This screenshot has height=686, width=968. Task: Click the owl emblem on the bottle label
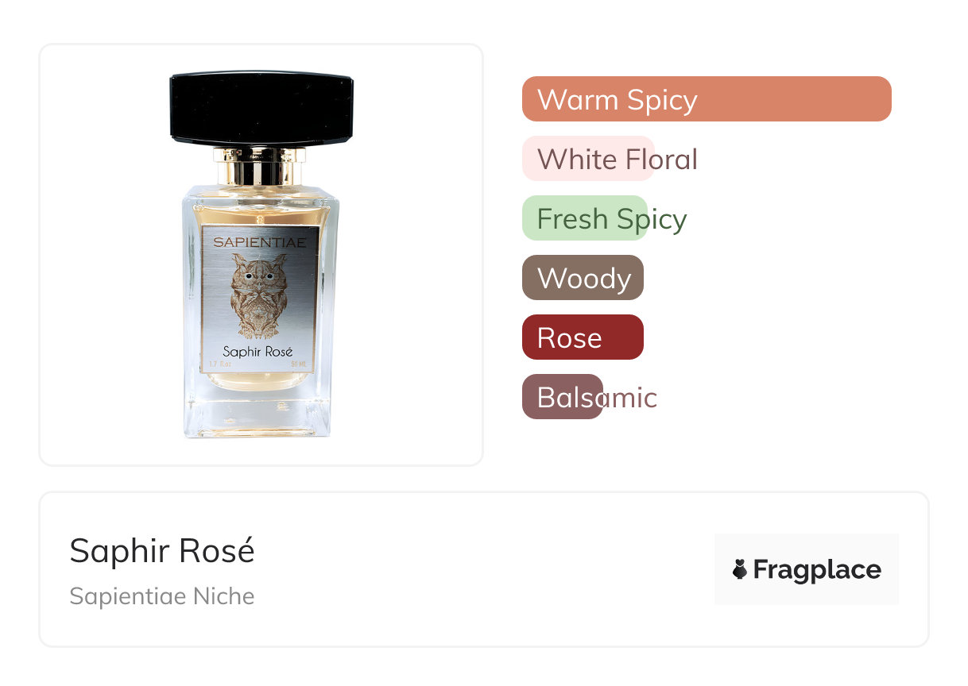point(259,299)
